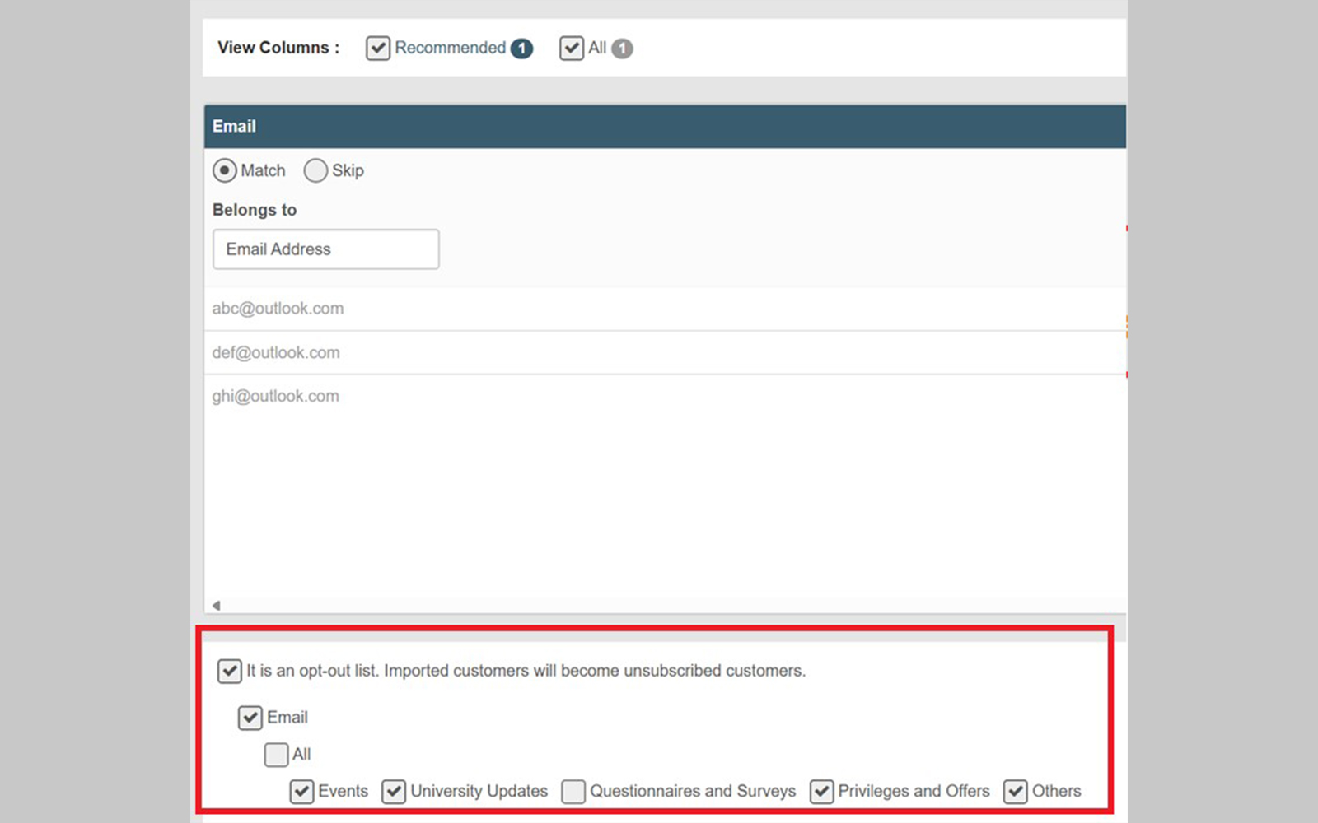The height and width of the screenshot is (823, 1318).
Task: Toggle the Others checkbox
Action: (1015, 792)
